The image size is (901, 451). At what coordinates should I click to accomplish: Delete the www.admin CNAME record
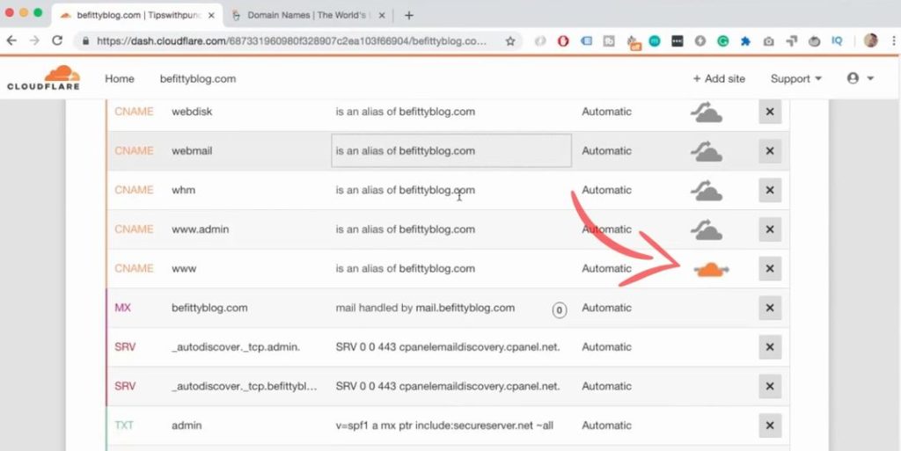pyautogui.click(x=770, y=229)
